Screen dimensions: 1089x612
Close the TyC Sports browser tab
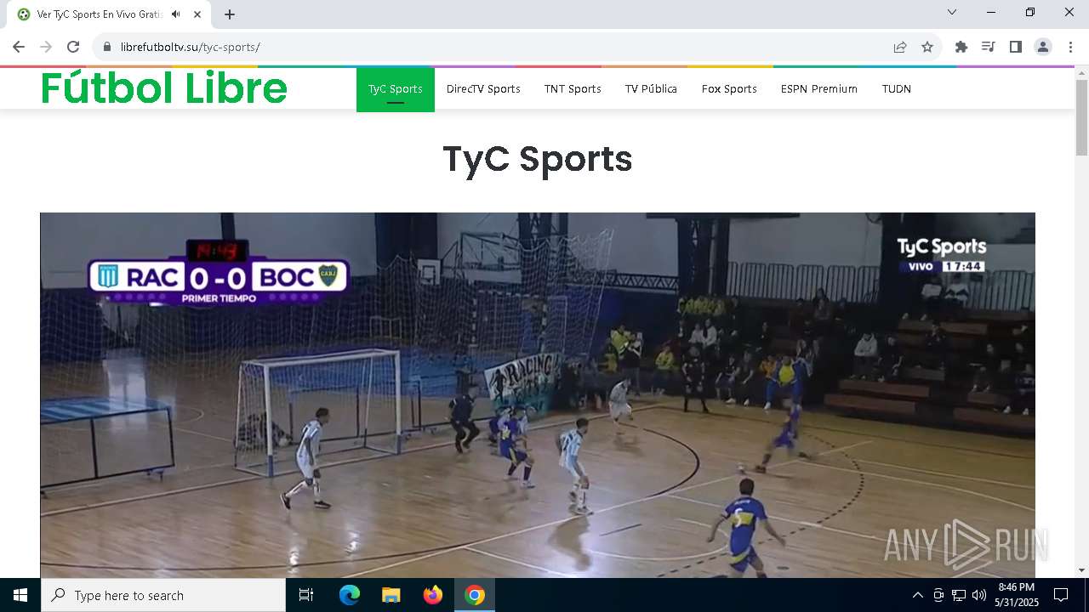197,14
